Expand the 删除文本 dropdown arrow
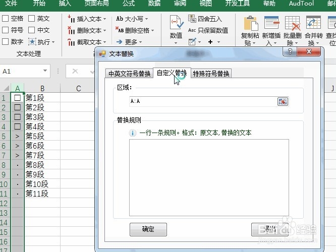The width and height of the screenshot is (336, 252). [x=105, y=31]
